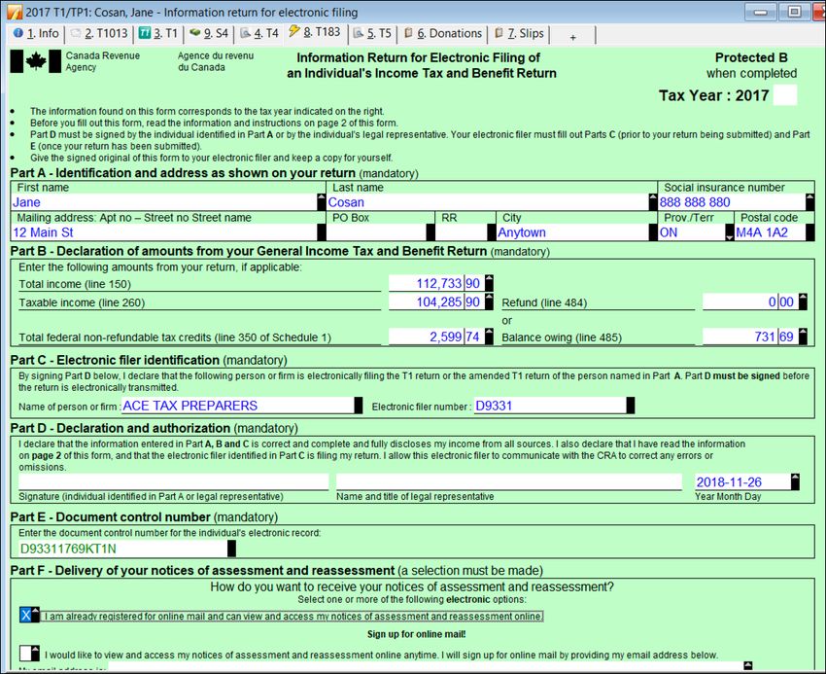The image size is (826, 674).
Task: Switch to the 4. T4 tab
Action: click(x=259, y=34)
